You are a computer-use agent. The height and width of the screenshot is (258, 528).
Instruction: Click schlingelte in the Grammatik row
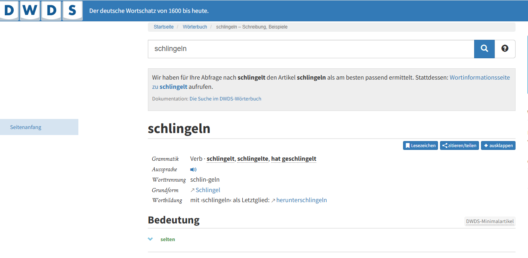click(x=253, y=159)
